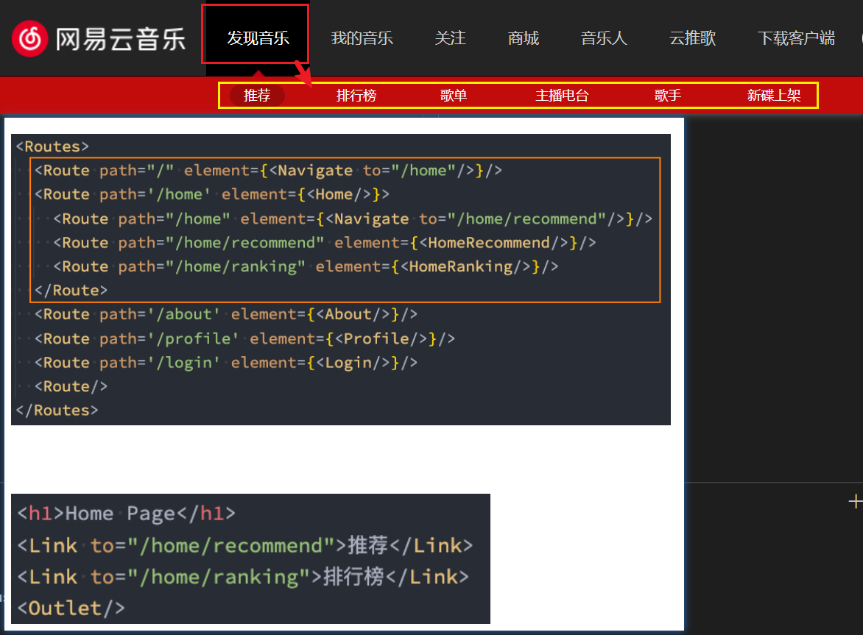Go to the 关注 tab
863x635 pixels.
450,38
